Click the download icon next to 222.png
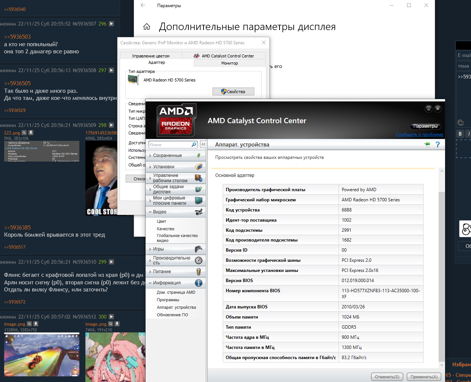 pyautogui.click(x=31, y=133)
